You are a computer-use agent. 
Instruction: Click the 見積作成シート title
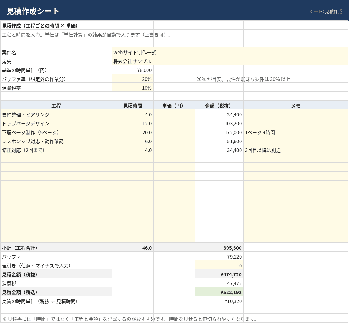pos(33,11)
